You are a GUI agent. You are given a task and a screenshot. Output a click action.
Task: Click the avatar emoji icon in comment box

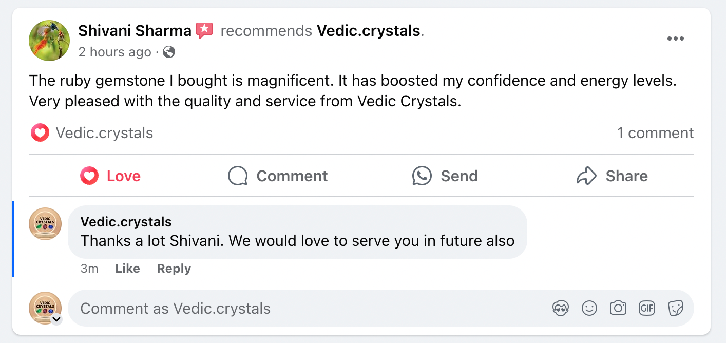tap(561, 308)
